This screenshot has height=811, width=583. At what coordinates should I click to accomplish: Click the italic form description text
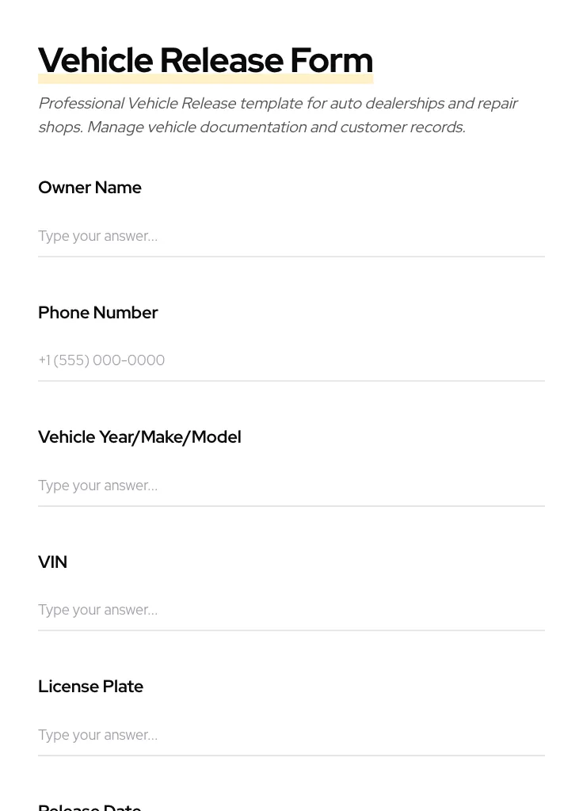click(277, 115)
